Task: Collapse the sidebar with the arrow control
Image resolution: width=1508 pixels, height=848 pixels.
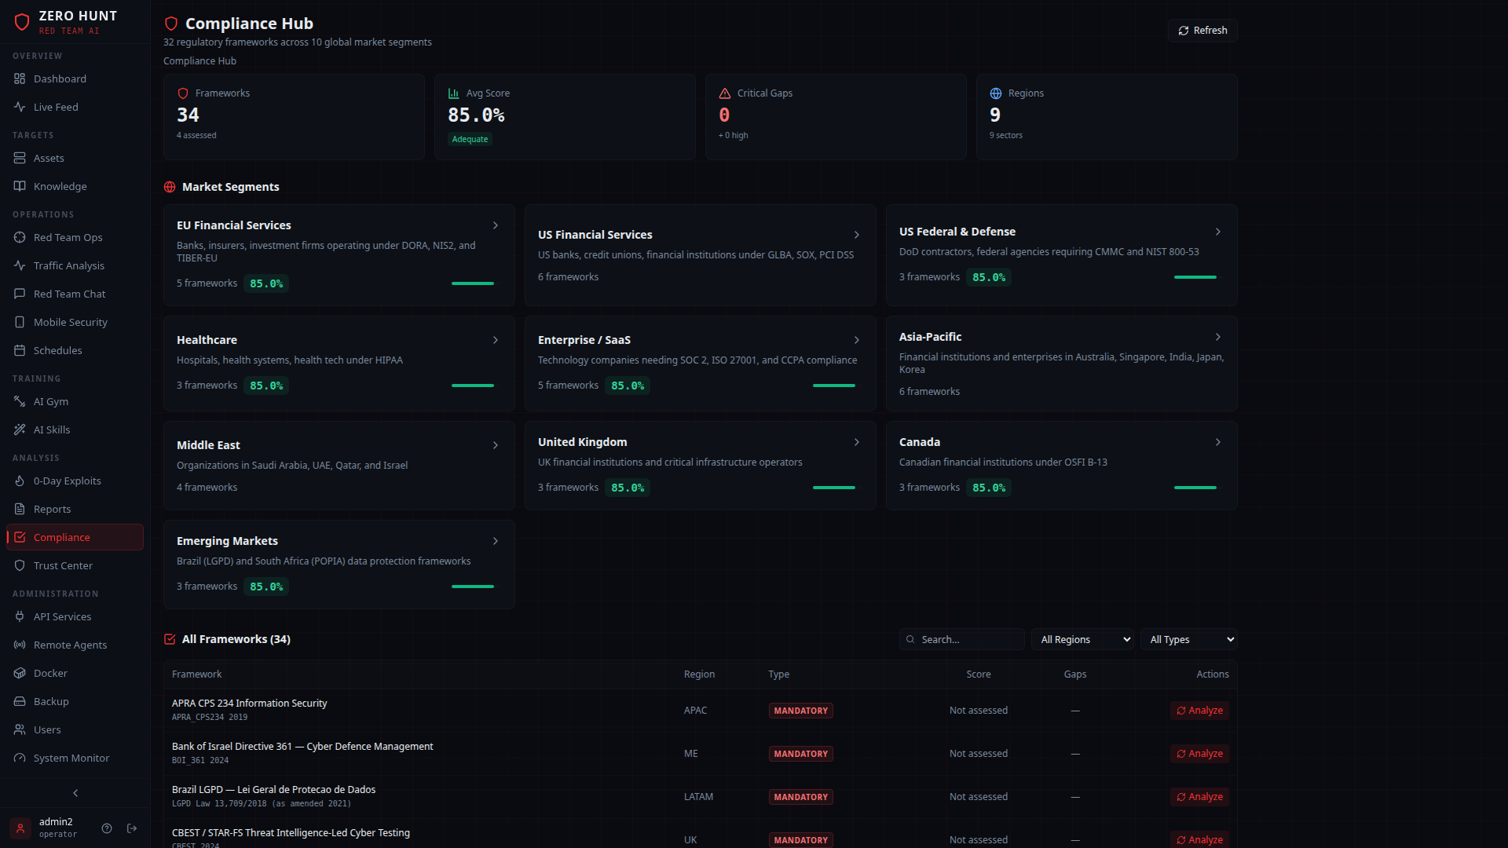Action: 75,793
